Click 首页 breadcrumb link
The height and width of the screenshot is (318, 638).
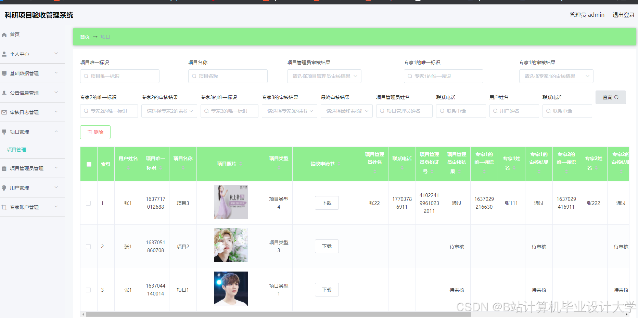click(85, 37)
